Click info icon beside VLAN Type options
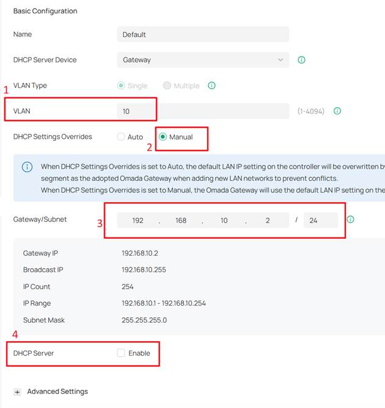Image resolution: width=385 pixels, height=408 pixels. pyautogui.click(x=211, y=85)
